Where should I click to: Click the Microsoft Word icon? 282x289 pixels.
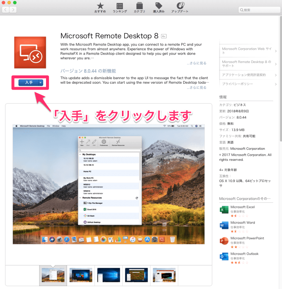224,225
